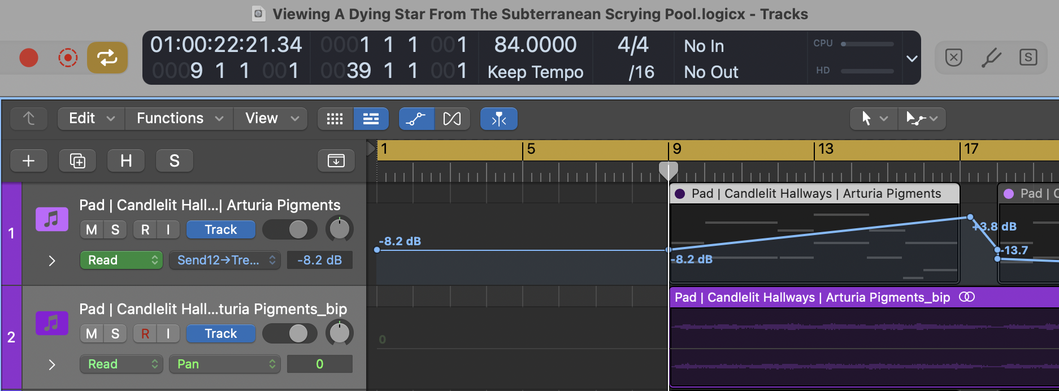Click the up-arrow hierarchy button
1059x391 pixels.
point(29,119)
